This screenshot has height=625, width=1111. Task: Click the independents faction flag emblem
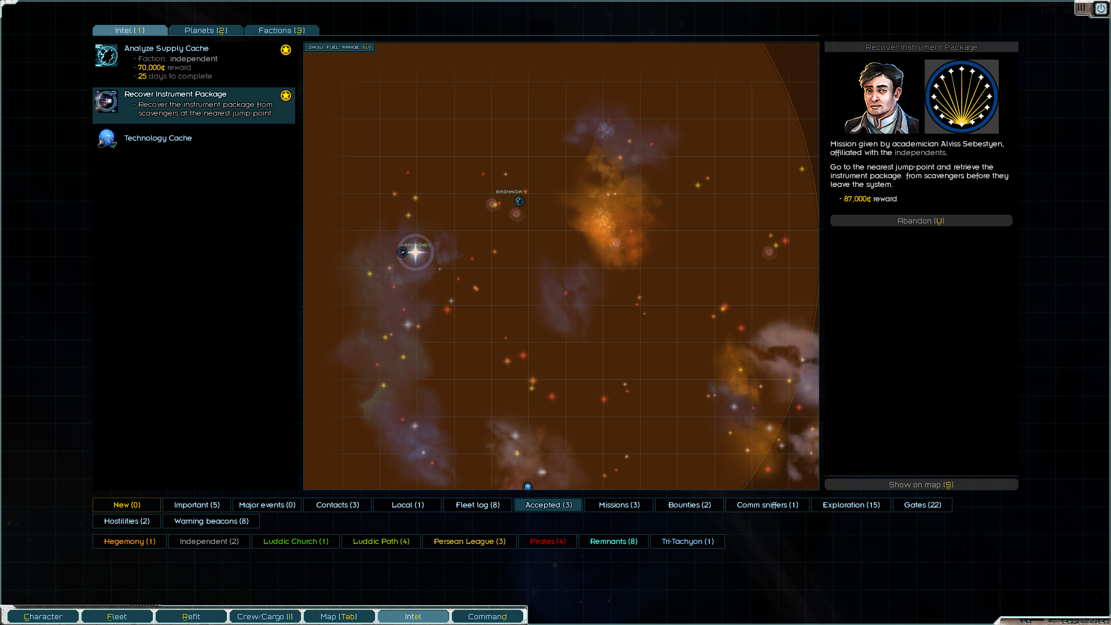961,97
